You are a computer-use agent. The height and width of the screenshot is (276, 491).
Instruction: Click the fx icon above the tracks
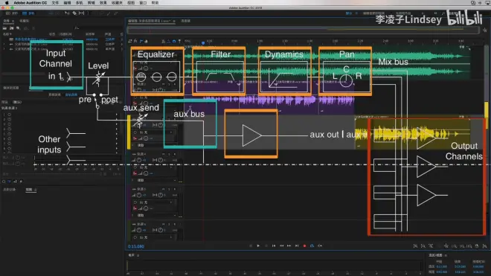point(135,41)
